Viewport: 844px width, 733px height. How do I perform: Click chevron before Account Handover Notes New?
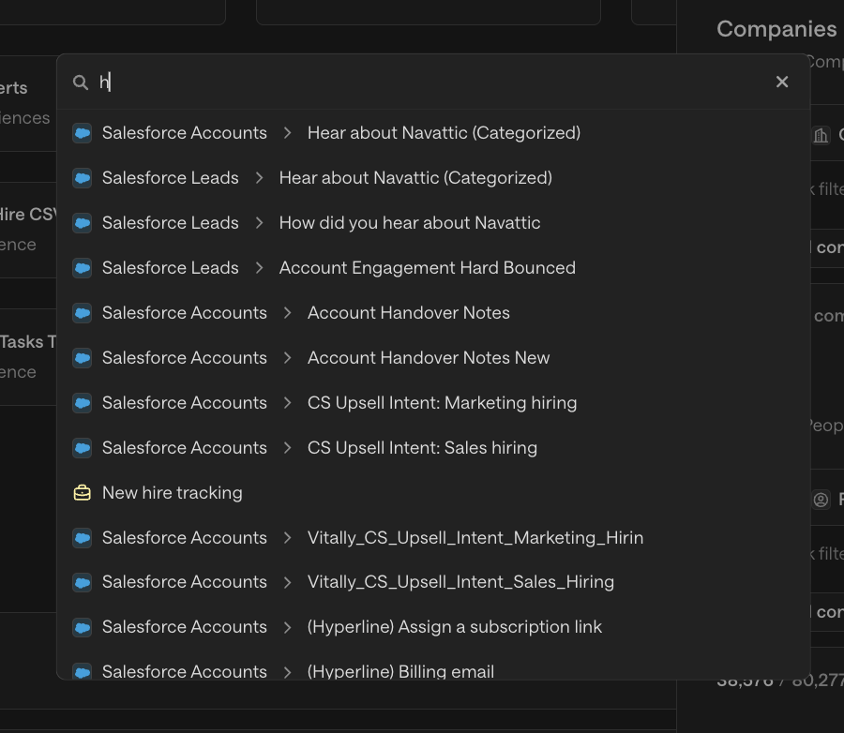288,358
